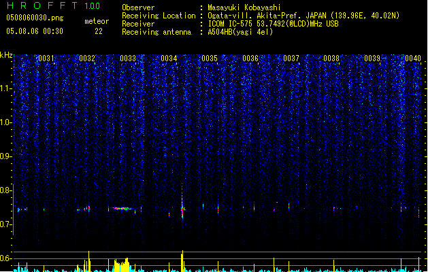Screen dimensions: 428x272
Task: Click the kHz axis unit label
Action: [x=6, y=55]
